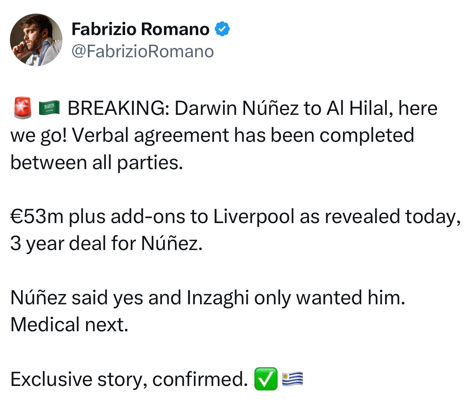Open Fabrizio Romano's profile picture
Image resolution: width=474 pixels, height=414 pixels.
36,40
